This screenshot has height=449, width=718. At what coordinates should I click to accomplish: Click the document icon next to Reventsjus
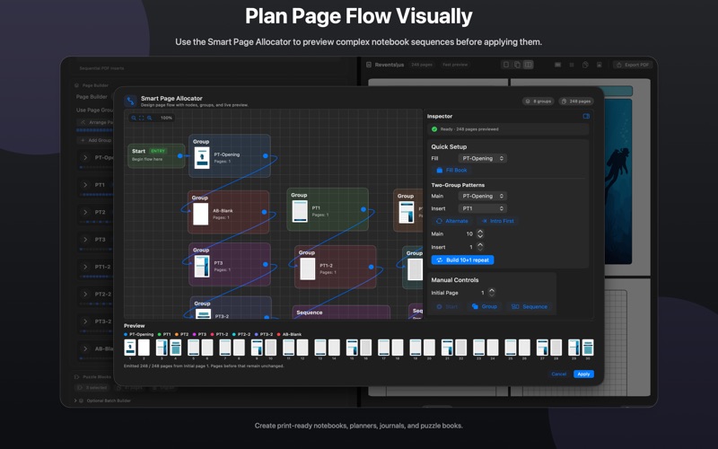pos(369,65)
